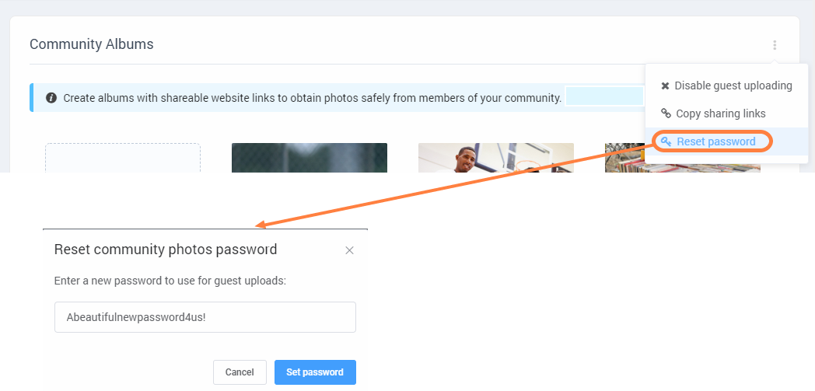Click the Cancel button in the dialog
Image resolution: width=815 pixels, height=391 pixels.
[240, 372]
